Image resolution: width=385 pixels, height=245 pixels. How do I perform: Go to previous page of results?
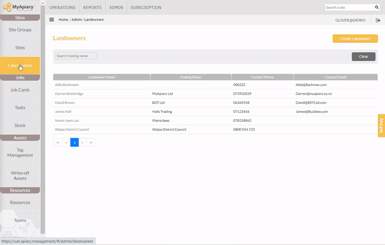(x=66, y=142)
